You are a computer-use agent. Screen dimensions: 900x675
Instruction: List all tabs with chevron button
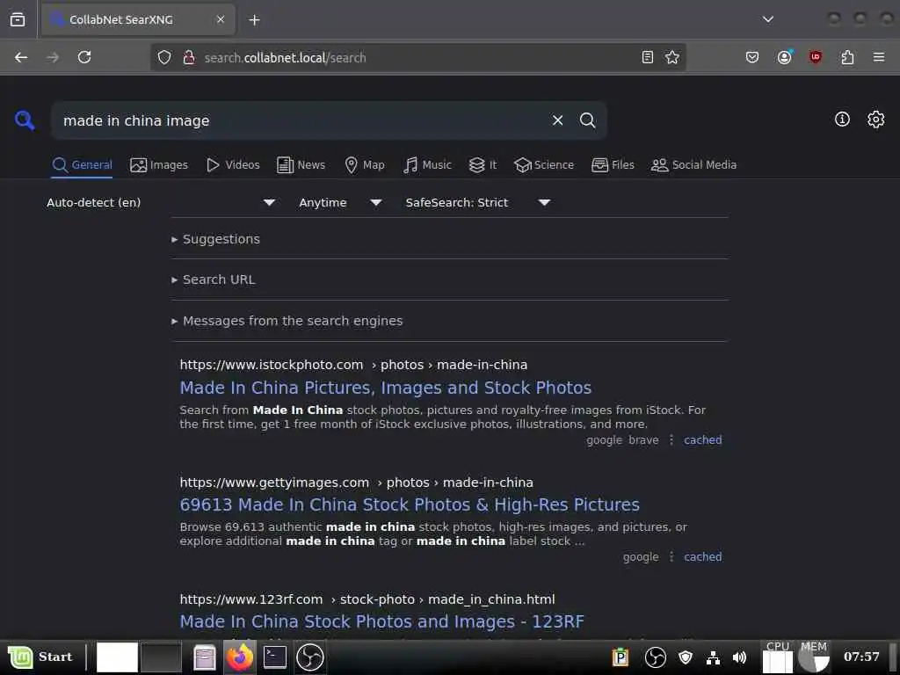[768, 19]
